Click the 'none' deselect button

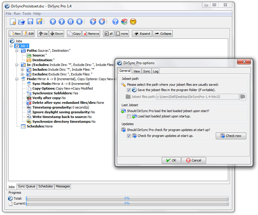click(122, 34)
